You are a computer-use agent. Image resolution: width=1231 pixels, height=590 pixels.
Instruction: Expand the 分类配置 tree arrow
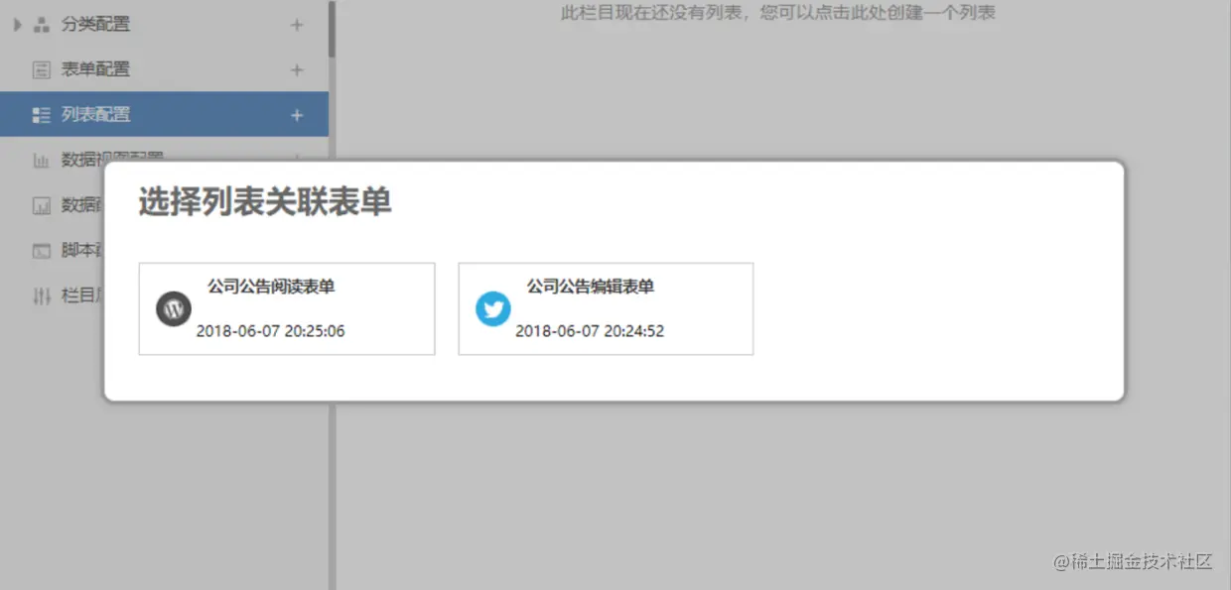18,24
